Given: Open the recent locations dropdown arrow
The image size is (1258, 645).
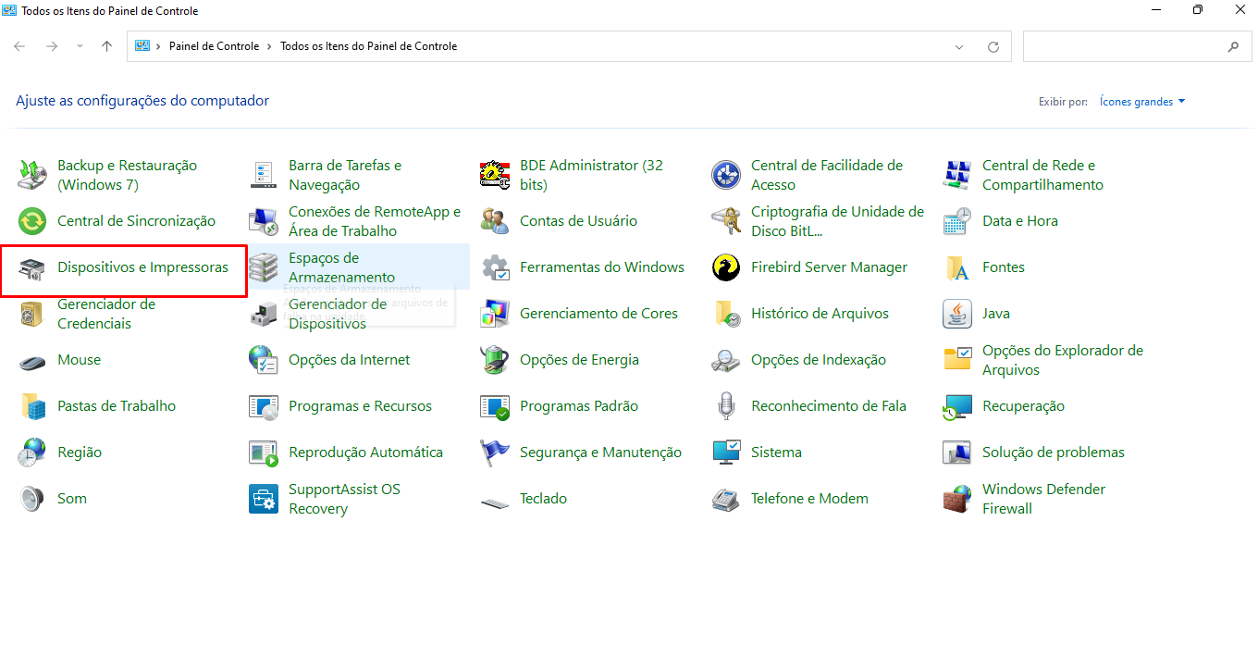Looking at the screenshot, I should (x=80, y=46).
